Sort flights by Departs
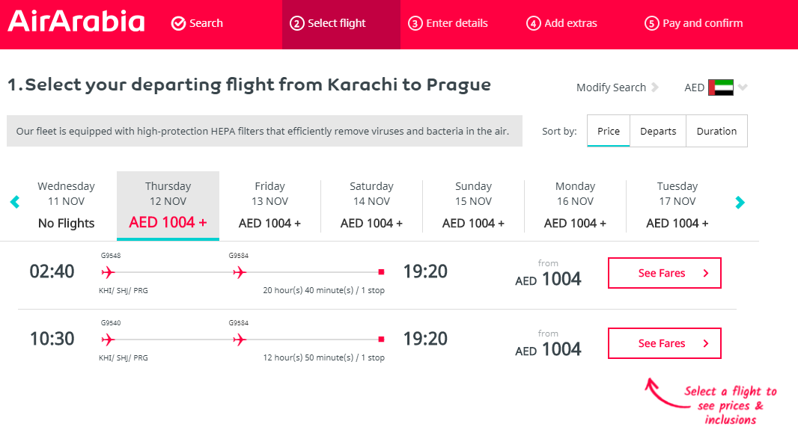This screenshot has height=430, width=798. tap(658, 131)
